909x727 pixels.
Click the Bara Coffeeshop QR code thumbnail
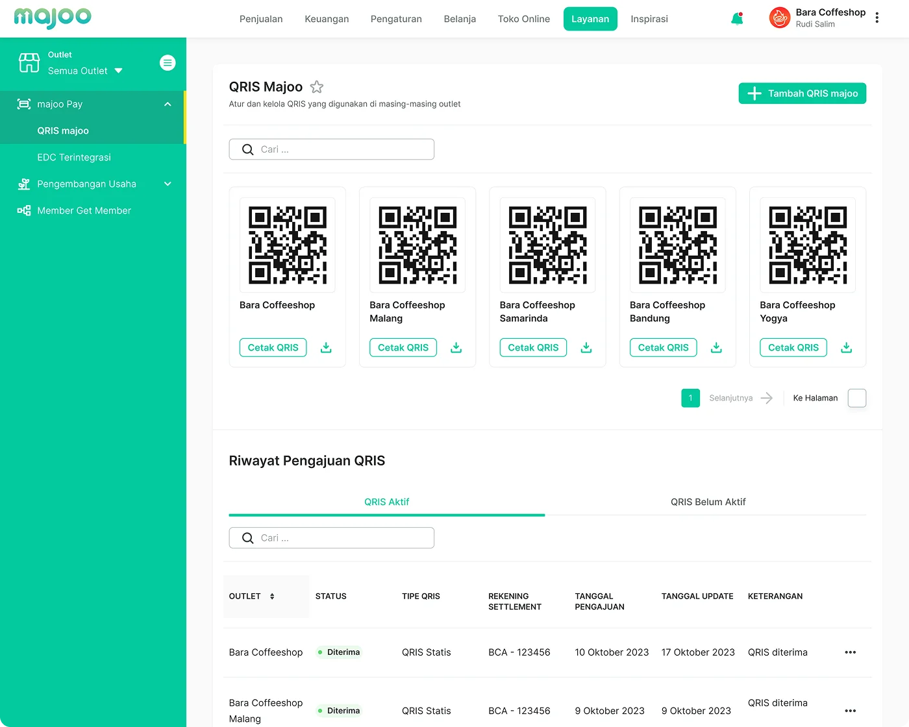(x=288, y=245)
